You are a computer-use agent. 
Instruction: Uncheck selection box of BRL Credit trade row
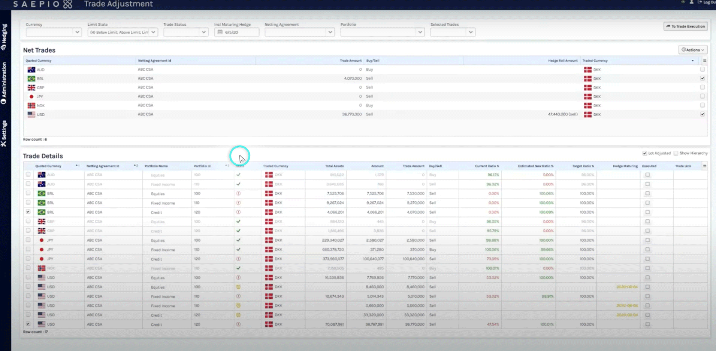(x=28, y=212)
